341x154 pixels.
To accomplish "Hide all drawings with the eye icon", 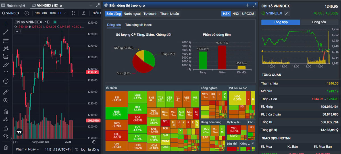I will (6, 136).
